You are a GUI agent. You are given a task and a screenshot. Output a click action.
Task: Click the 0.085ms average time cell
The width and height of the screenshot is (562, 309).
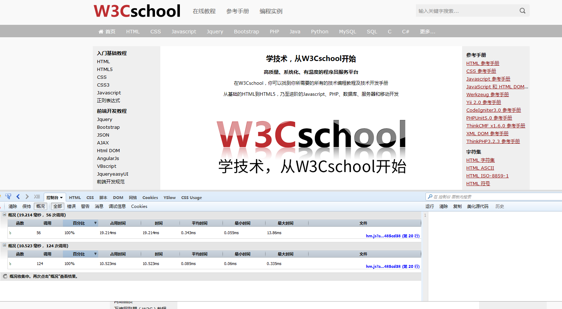188,264
